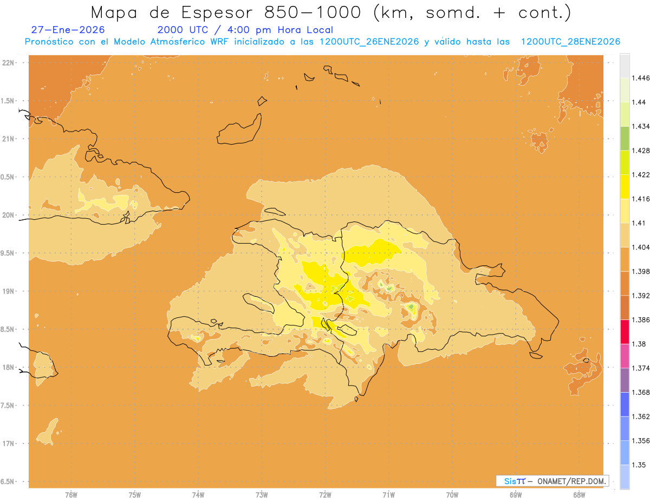
Task: Click the '1.428' color scale value
Action: (642, 151)
